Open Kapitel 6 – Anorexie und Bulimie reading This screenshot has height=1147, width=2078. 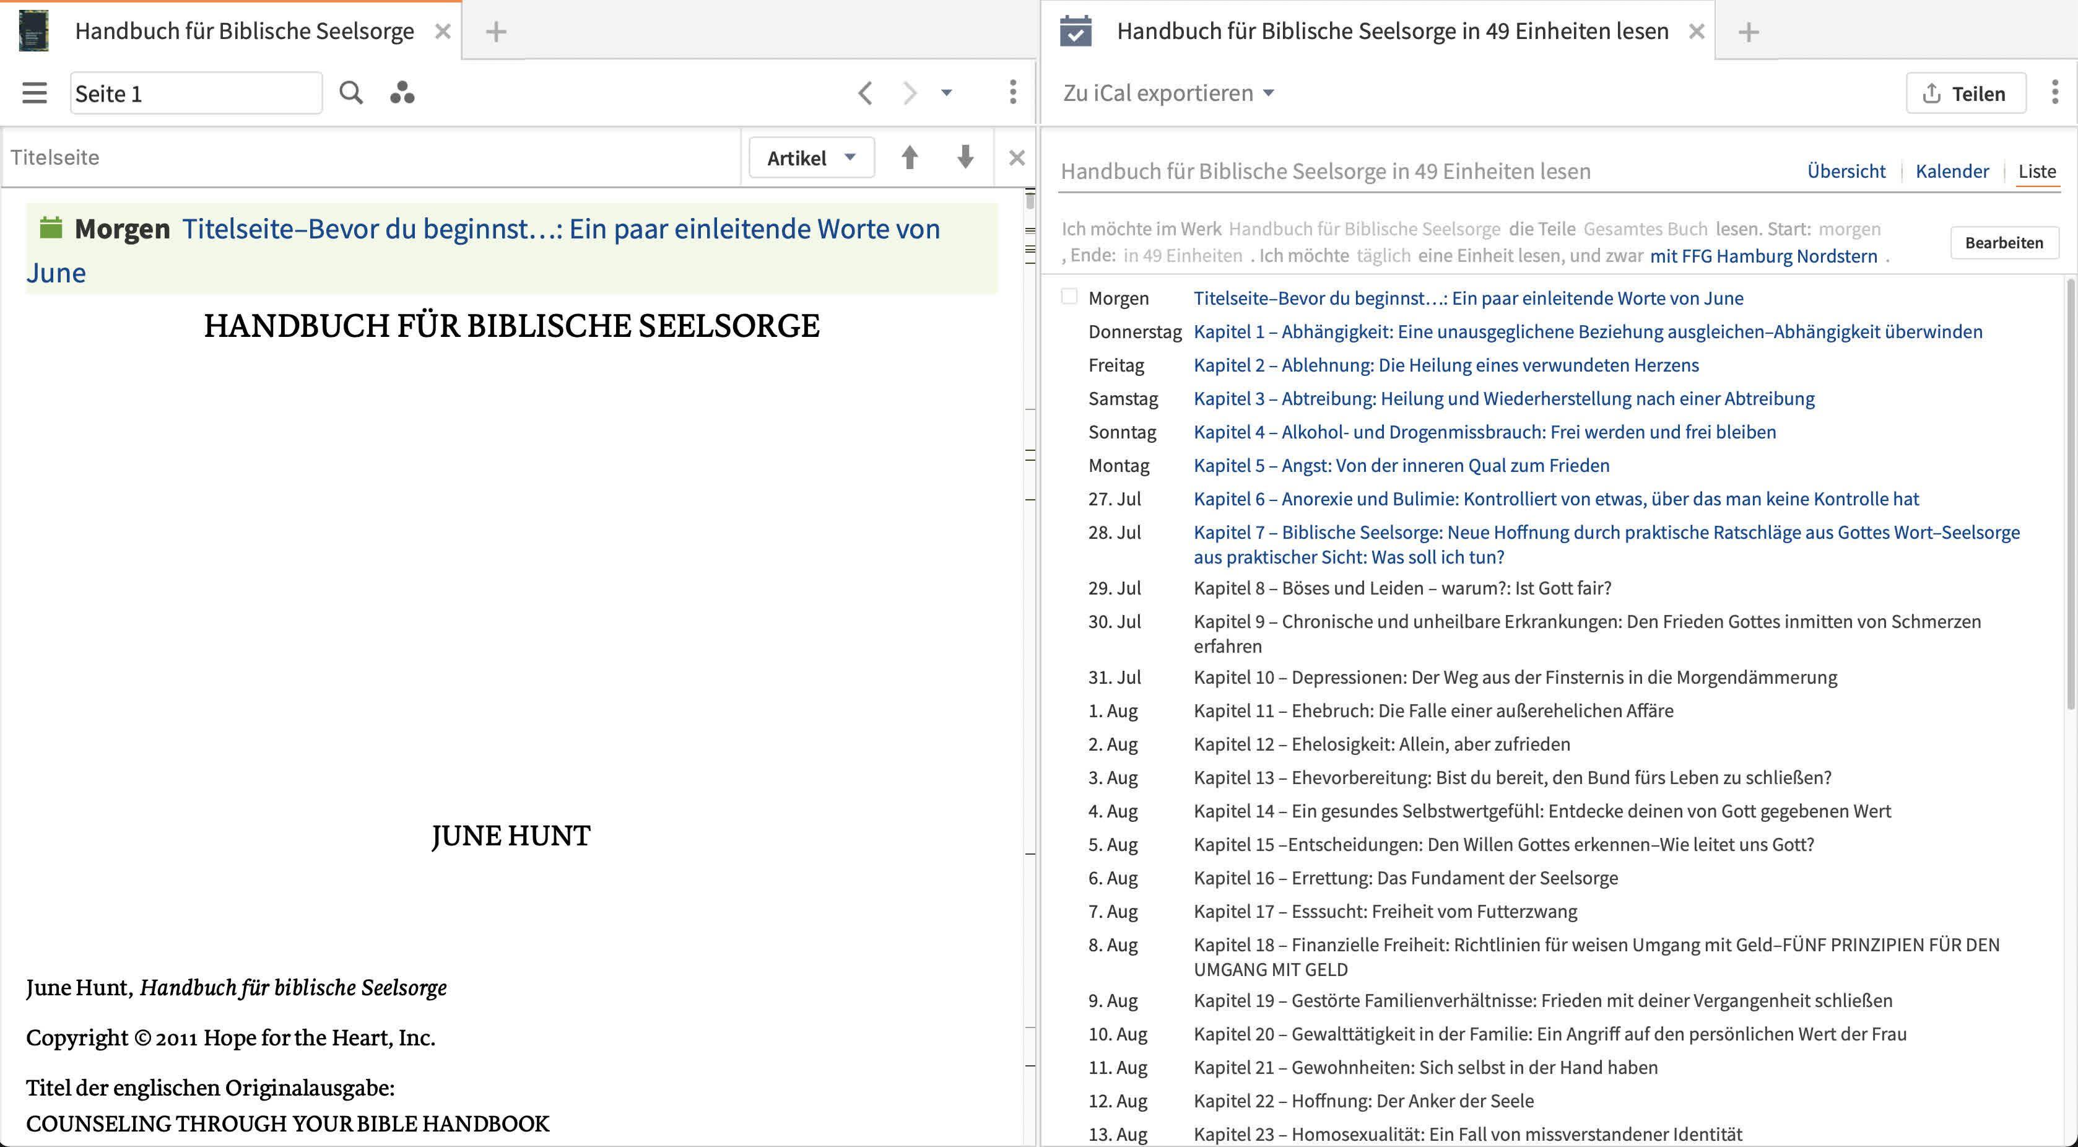(x=1556, y=499)
